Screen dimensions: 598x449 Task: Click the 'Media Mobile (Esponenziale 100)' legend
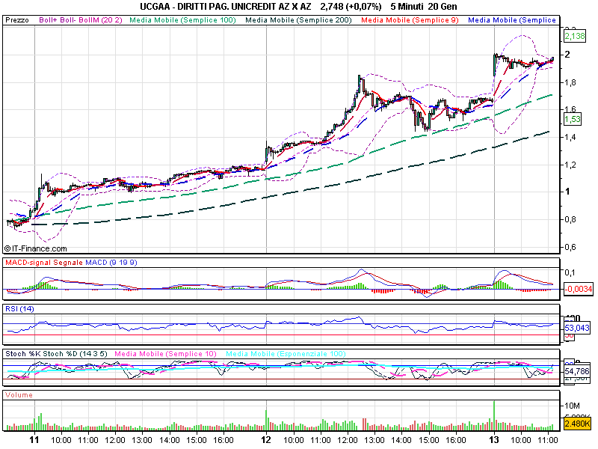tap(286, 354)
